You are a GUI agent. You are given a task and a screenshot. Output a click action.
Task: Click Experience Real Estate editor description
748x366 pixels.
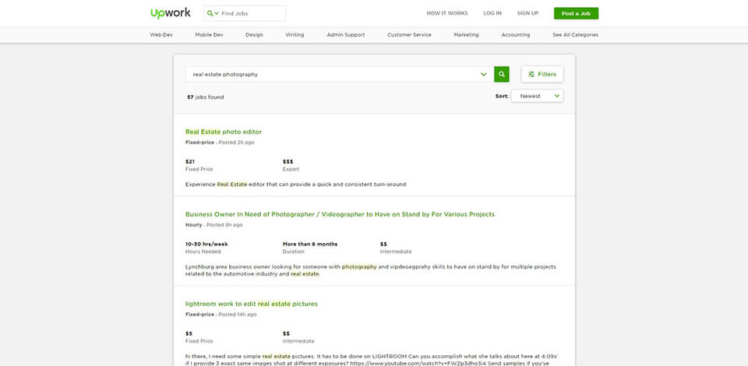click(296, 185)
